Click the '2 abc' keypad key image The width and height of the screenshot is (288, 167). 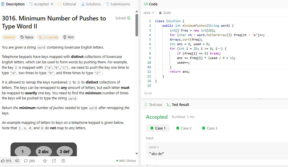click(43, 151)
